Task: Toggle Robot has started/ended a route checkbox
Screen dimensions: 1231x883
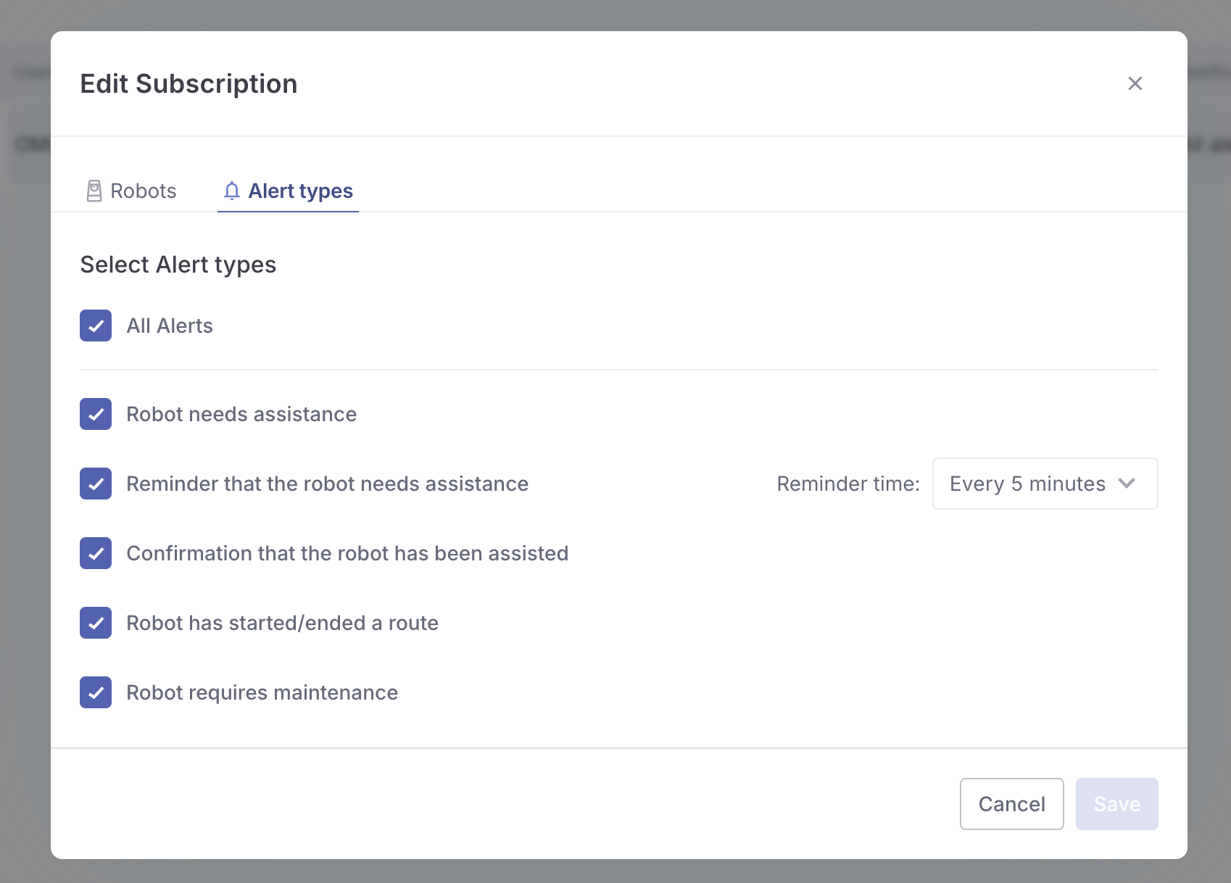Action: click(96, 623)
